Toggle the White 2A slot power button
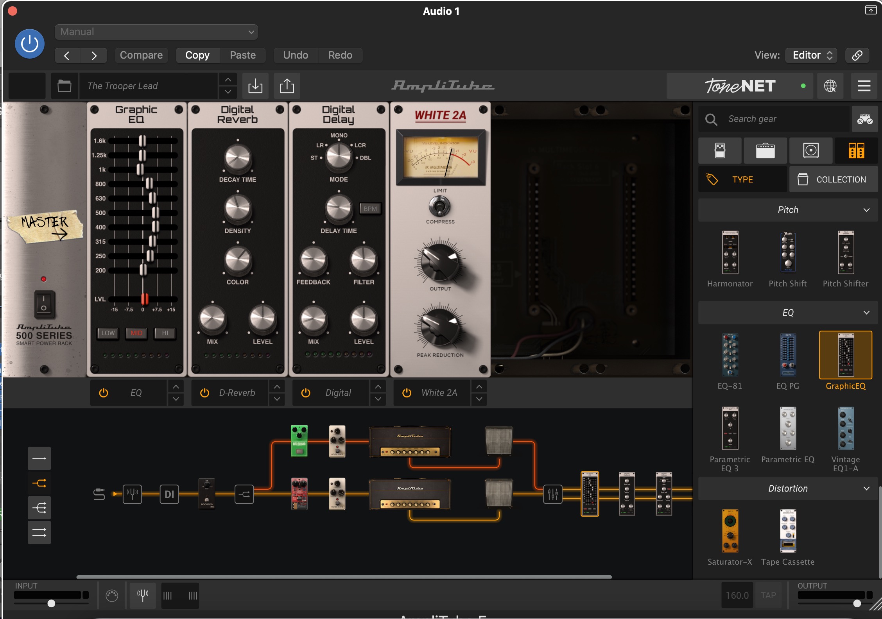This screenshot has width=882, height=619. (x=407, y=393)
